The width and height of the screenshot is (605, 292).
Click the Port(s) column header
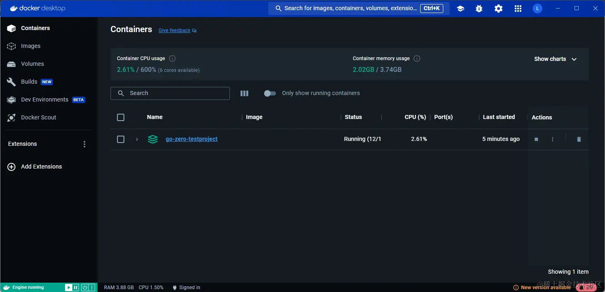click(x=443, y=117)
